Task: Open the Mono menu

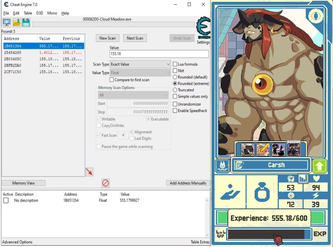Action: click(52, 13)
